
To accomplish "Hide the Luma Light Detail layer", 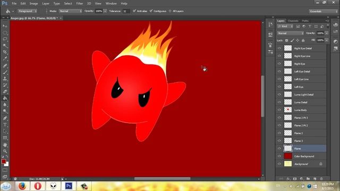I will 279,94.
